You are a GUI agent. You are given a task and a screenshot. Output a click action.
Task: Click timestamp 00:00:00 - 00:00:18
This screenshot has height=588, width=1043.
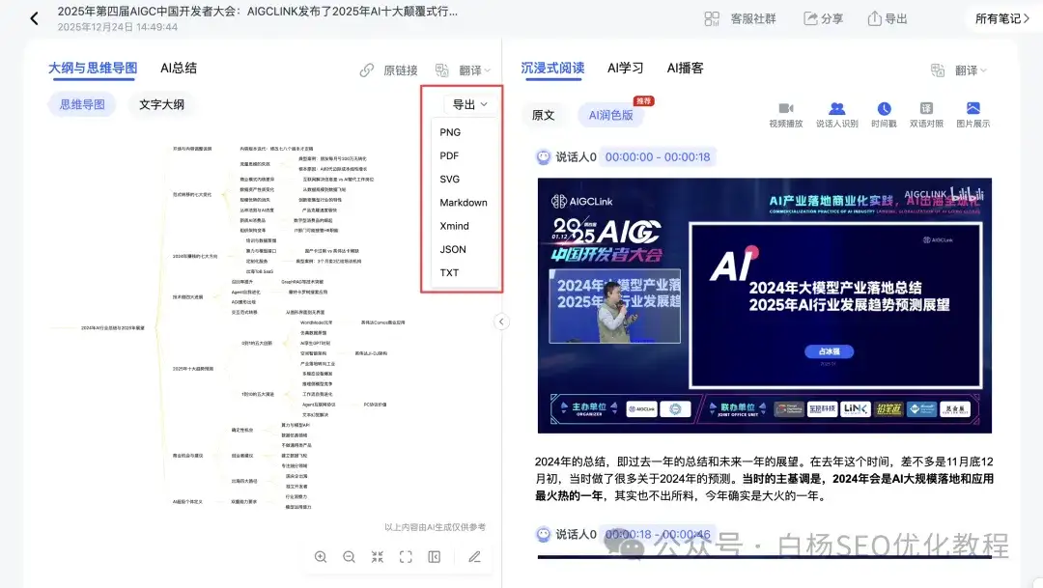tap(658, 157)
